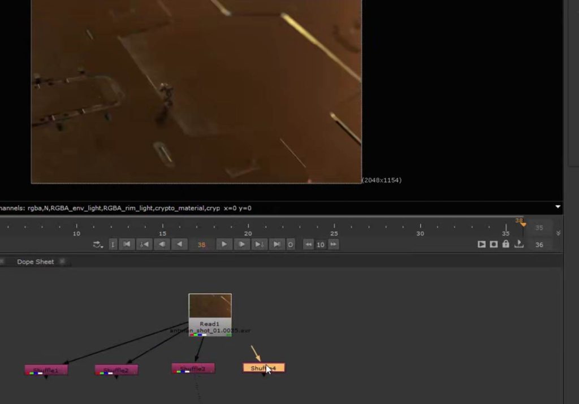Click the Read1 node thumbnail

tap(210, 306)
